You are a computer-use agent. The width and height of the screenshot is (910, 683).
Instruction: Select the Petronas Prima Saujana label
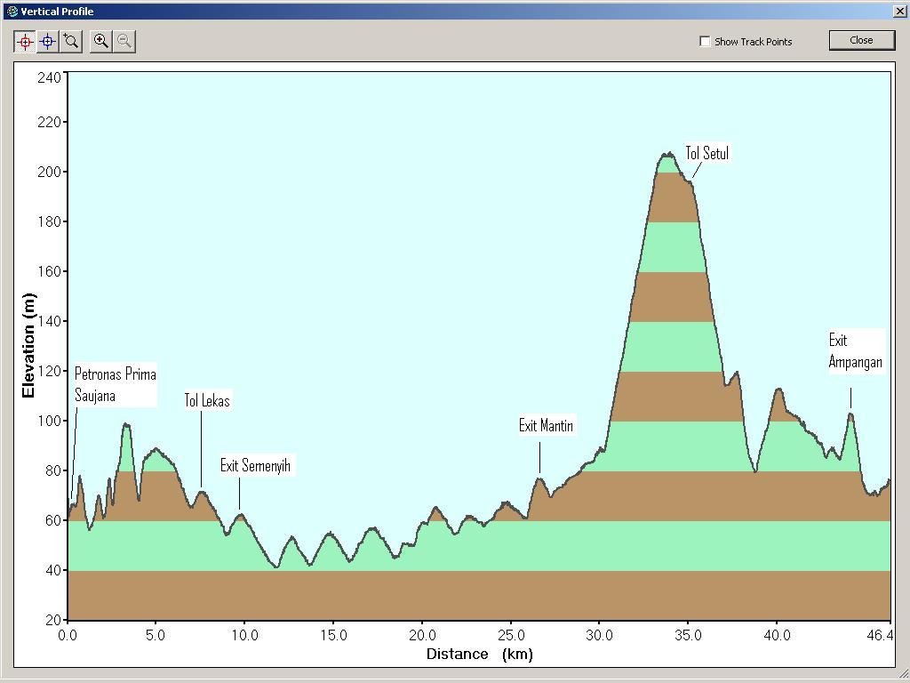click(115, 385)
